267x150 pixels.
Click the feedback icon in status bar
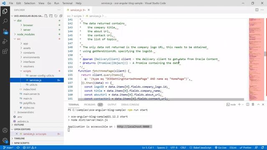tap(256, 147)
